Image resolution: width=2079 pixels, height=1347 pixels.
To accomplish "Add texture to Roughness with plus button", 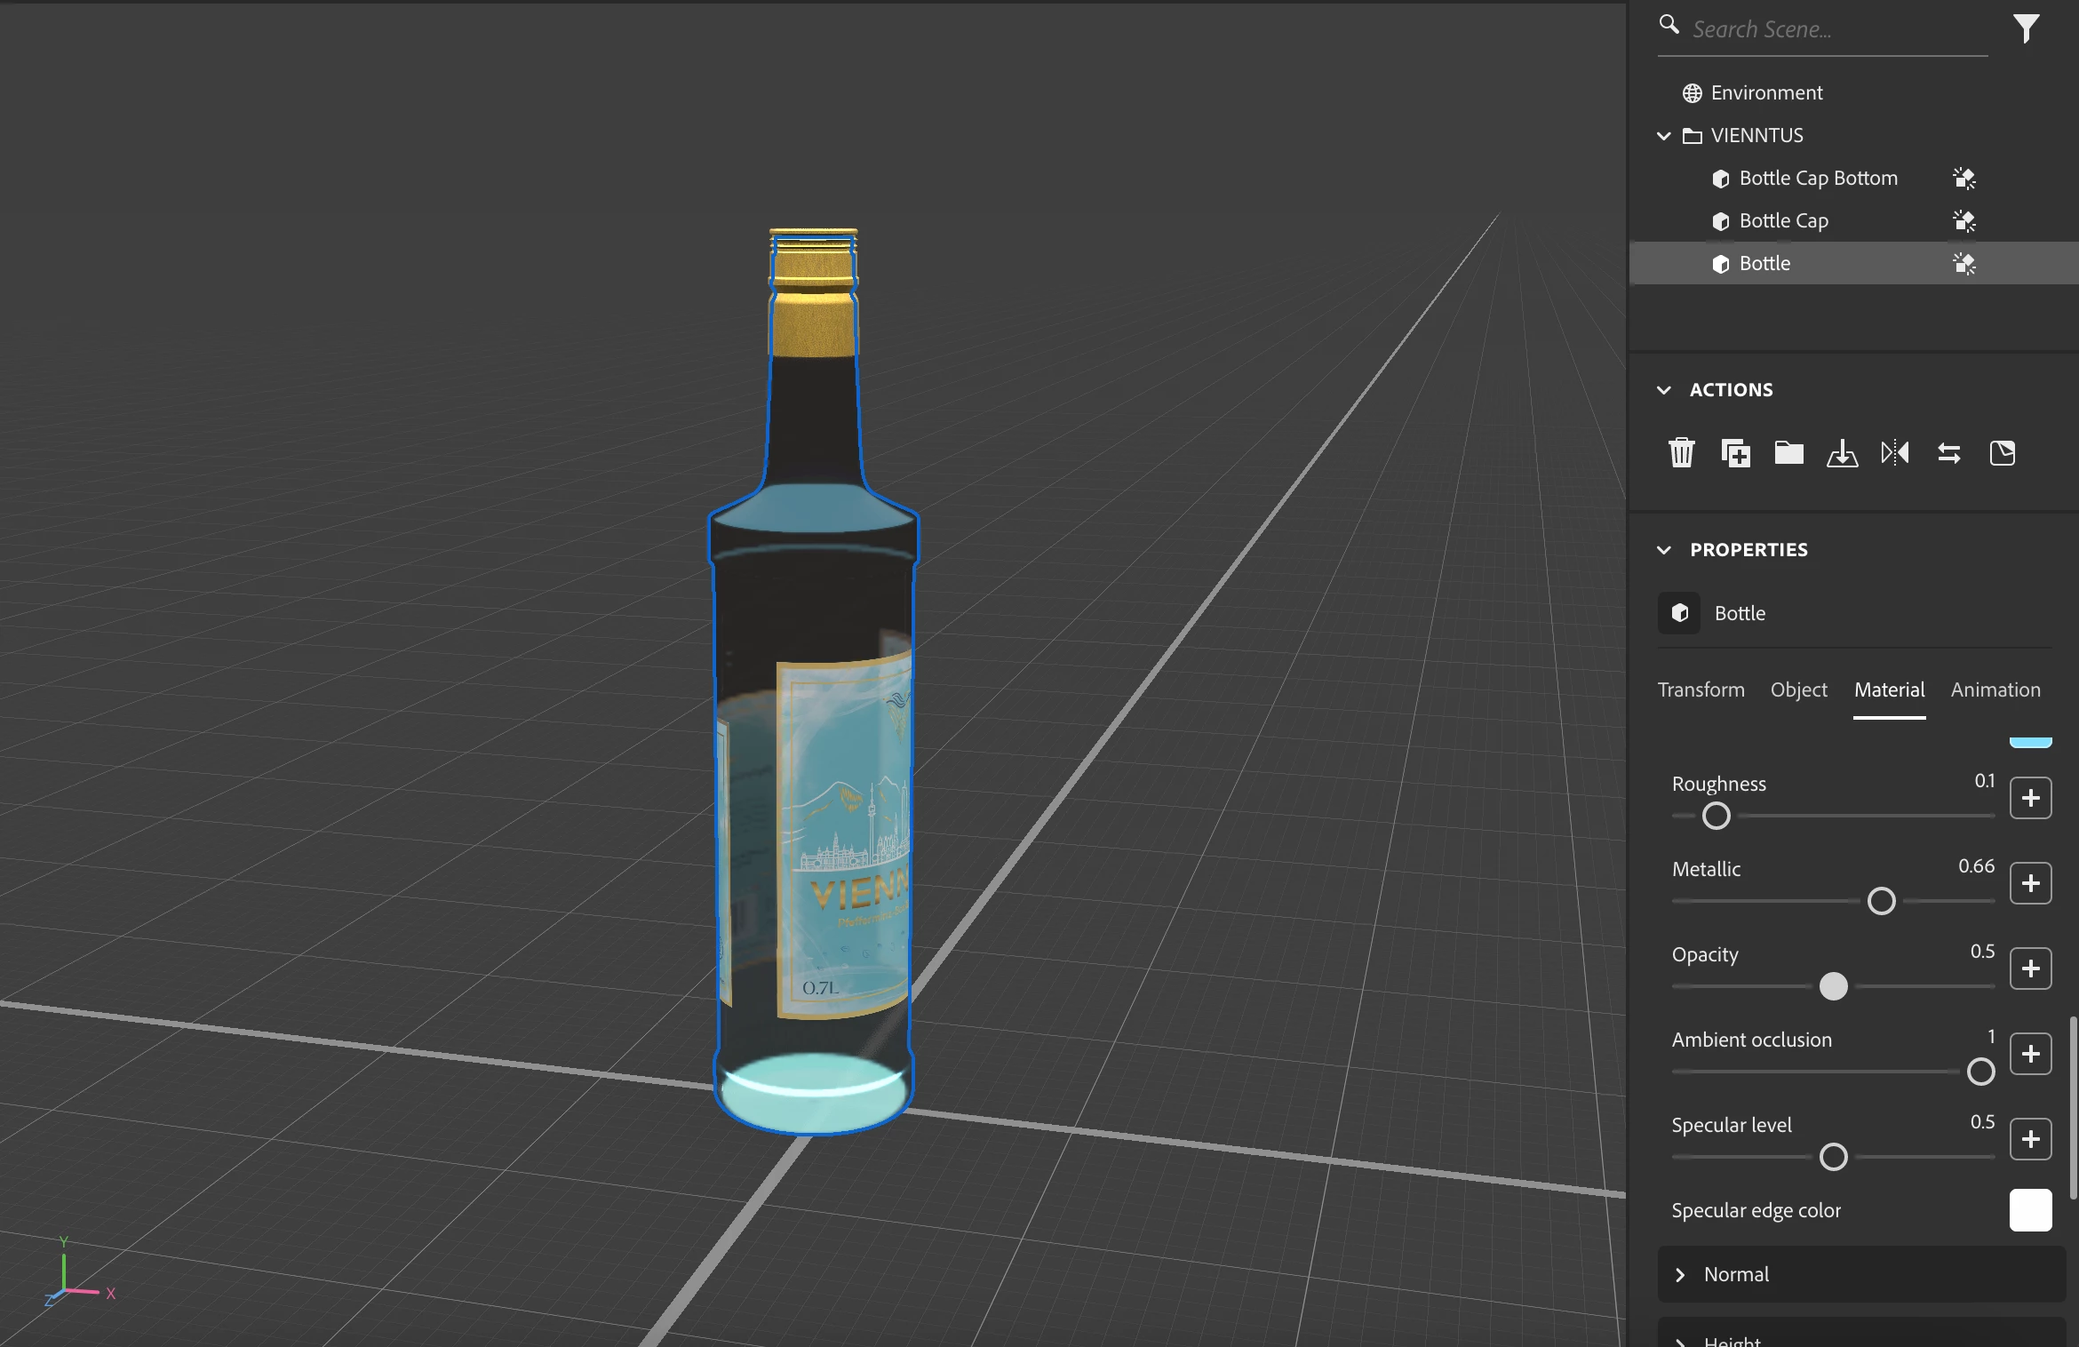I will (2030, 798).
